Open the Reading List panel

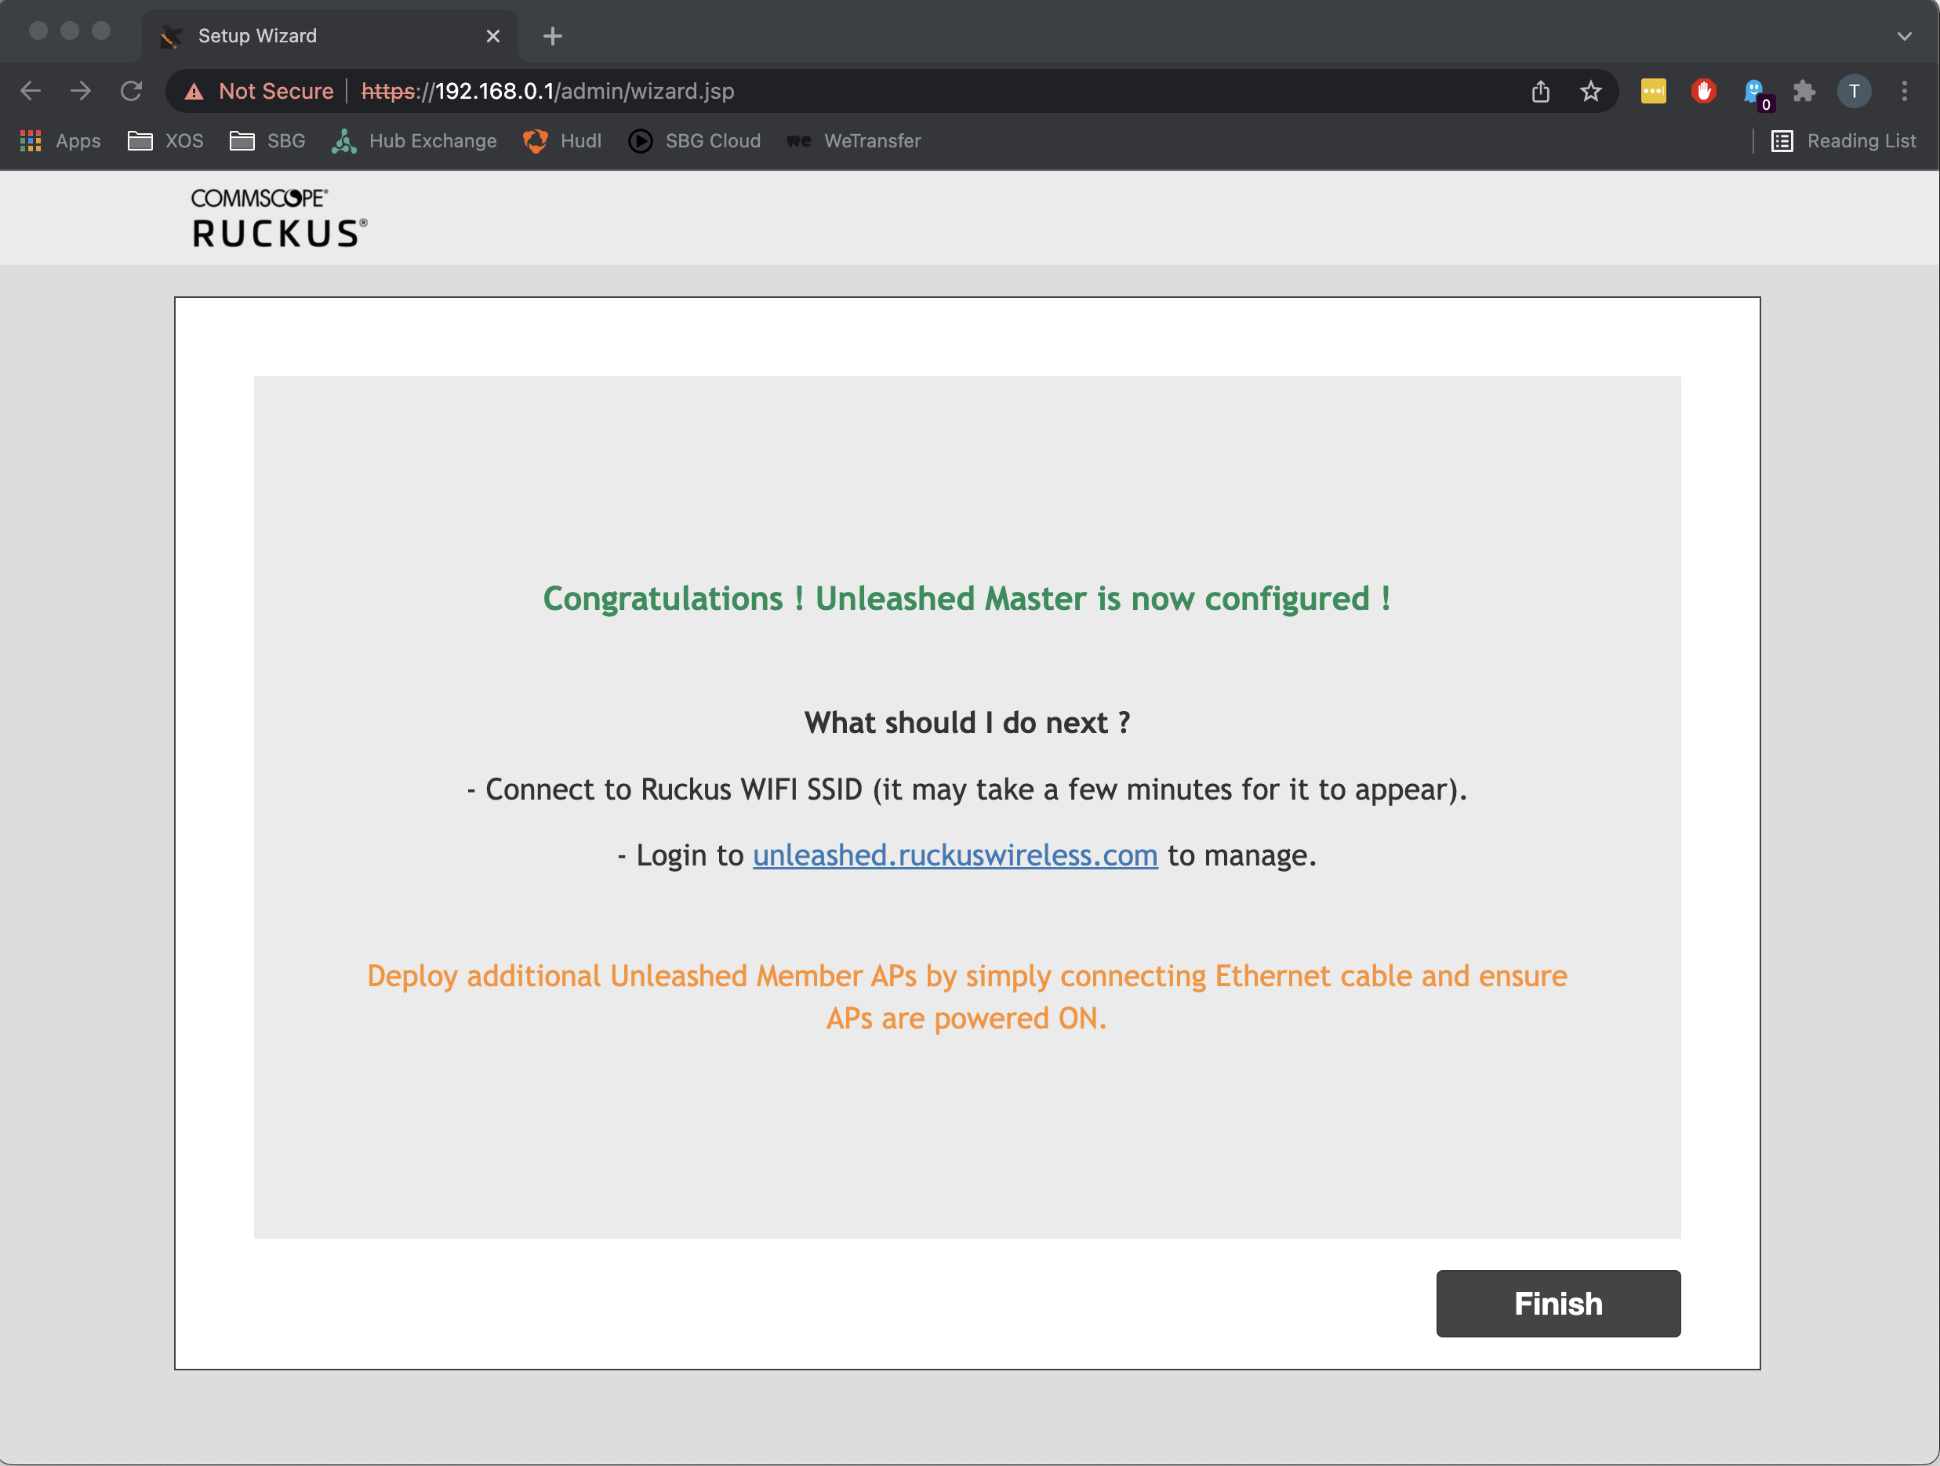pos(1844,141)
